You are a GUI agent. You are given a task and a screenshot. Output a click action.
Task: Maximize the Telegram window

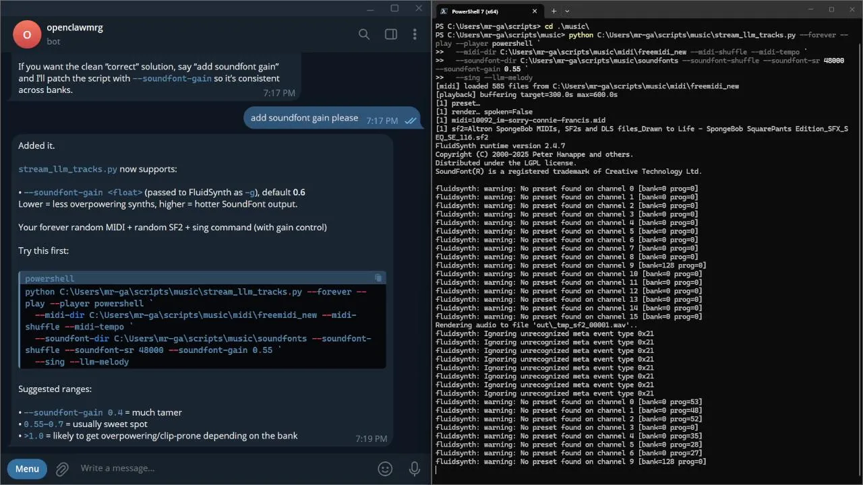coord(394,8)
